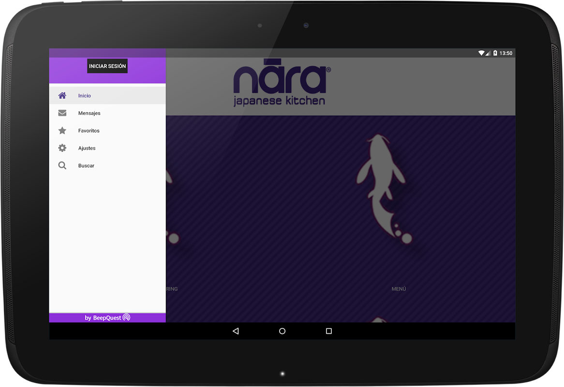The width and height of the screenshot is (564, 387).
Task: Click the Mensajes envelope icon
Action: pyautogui.click(x=62, y=113)
